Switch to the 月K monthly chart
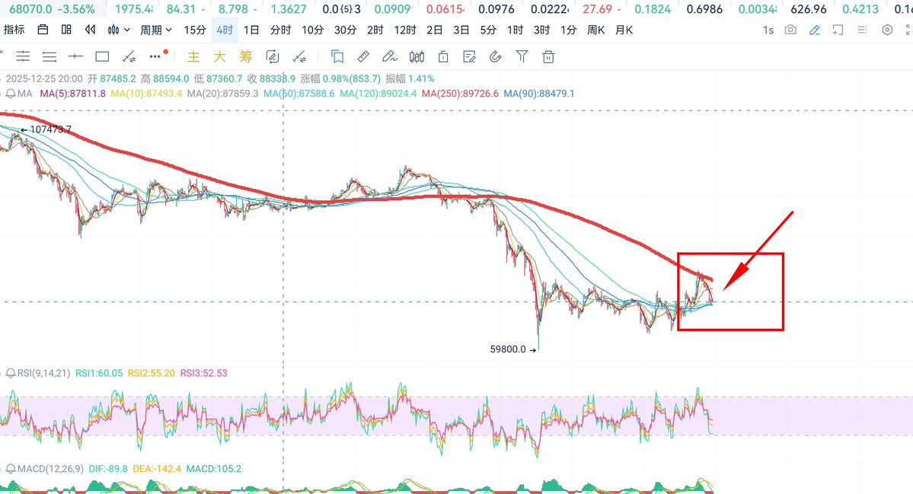The image size is (913, 494). click(624, 30)
